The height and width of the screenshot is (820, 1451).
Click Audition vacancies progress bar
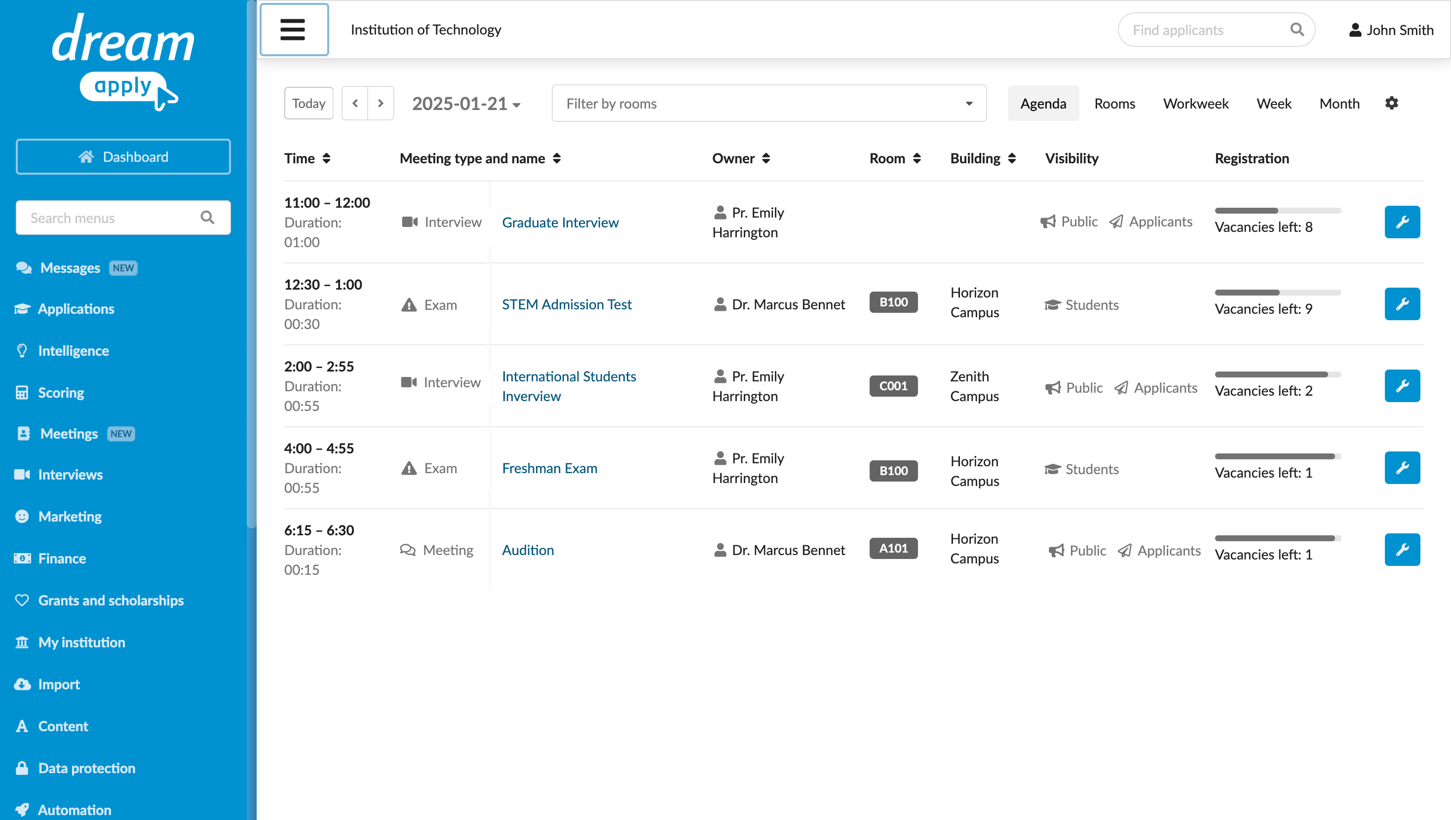[1277, 538]
